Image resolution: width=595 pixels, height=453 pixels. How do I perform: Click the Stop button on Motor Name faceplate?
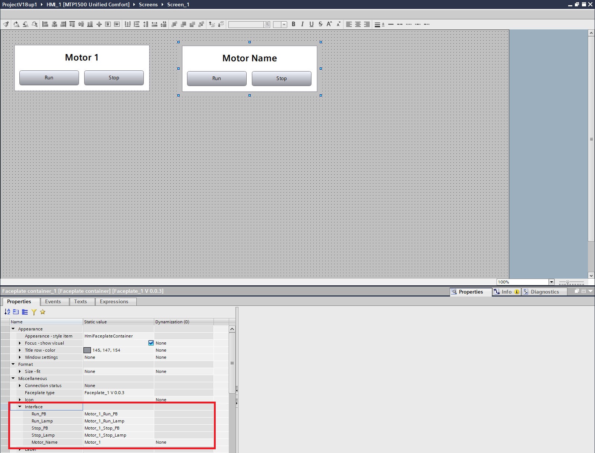coord(282,79)
